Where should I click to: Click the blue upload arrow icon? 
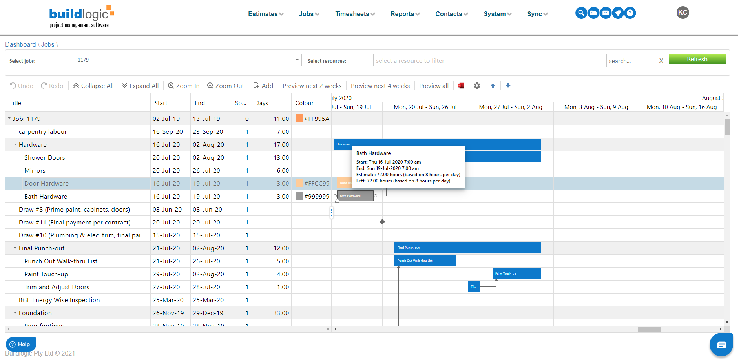pyautogui.click(x=493, y=86)
